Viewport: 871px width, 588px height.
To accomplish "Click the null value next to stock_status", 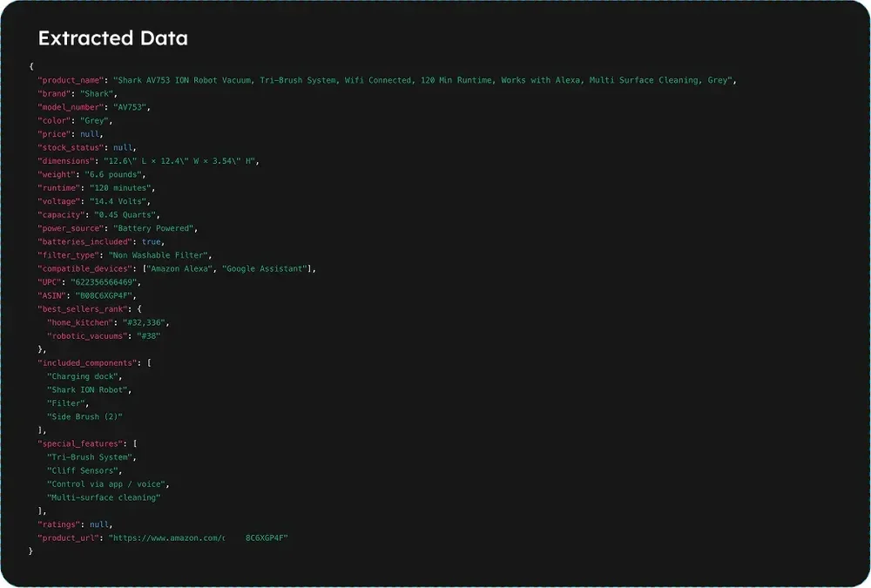I will [123, 147].
